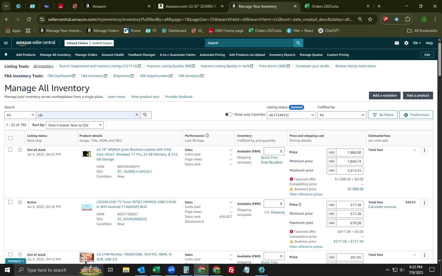Open Manage All Inventory menu item
Screen dimensions: 442x276
55,55
